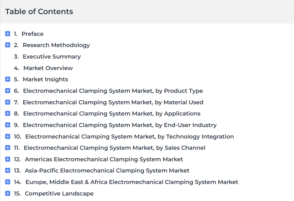Click plus icon for Europe, Middle East & Africa
The image size is (294, 201).
point(8,182)
